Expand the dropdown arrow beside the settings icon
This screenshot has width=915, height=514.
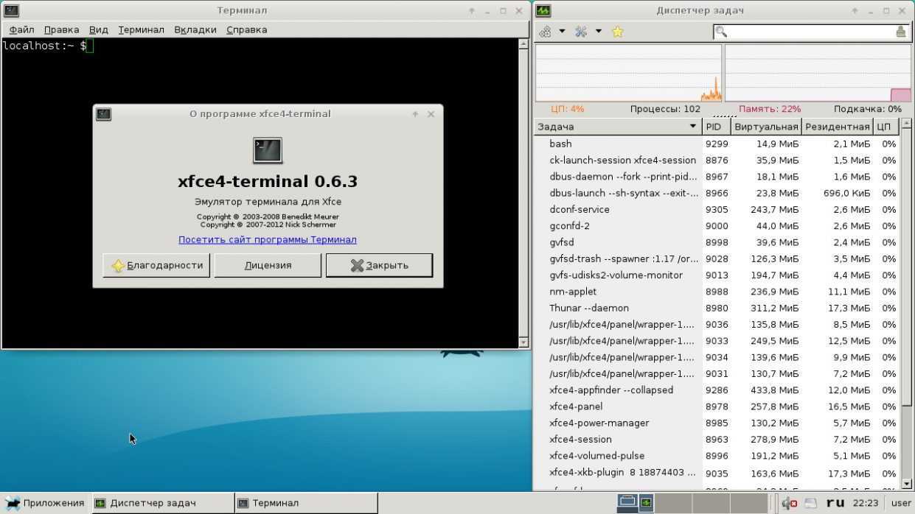pos(598,32)
